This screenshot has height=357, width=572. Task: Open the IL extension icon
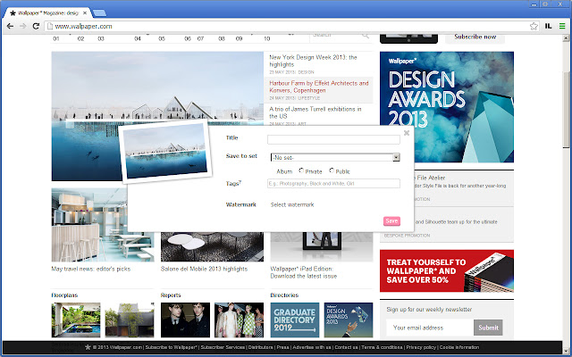pyautogui.click(x=548, y=26)
